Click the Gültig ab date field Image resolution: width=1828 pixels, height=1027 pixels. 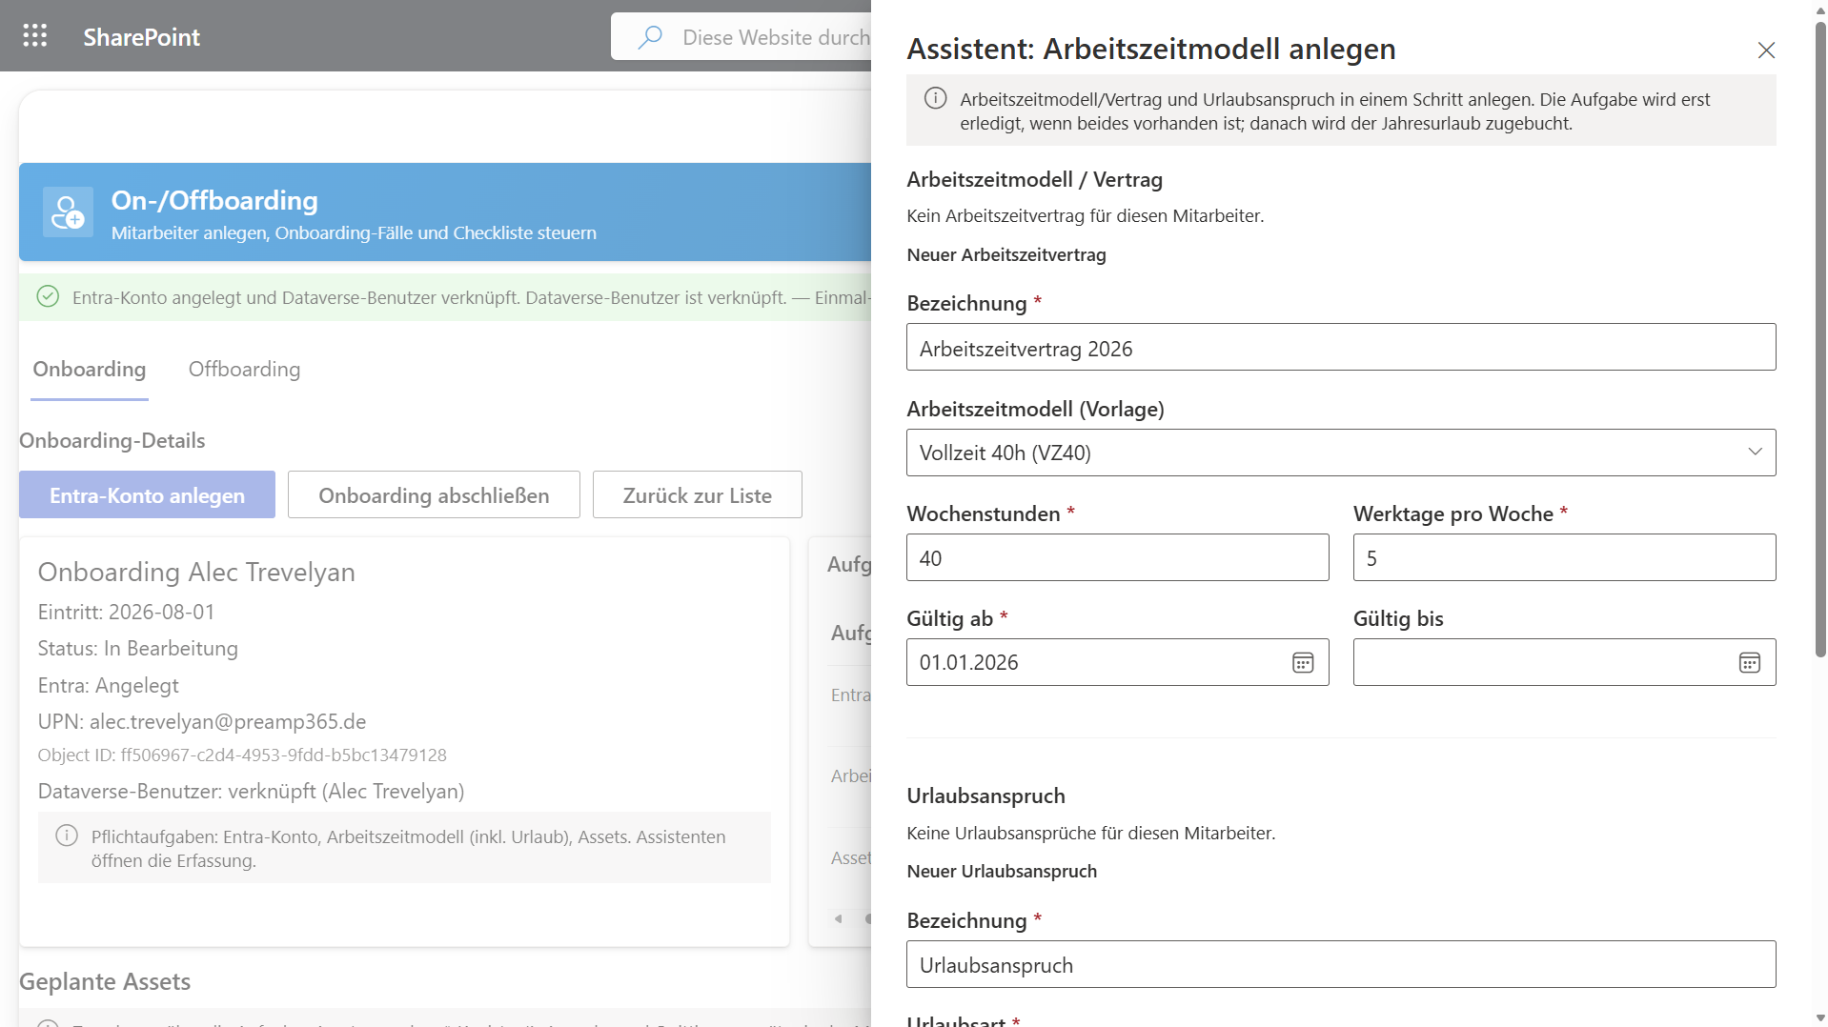[1117, 662]
